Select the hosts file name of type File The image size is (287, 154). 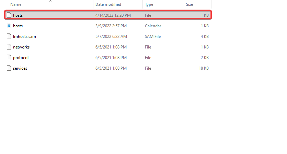pos(18,15)
